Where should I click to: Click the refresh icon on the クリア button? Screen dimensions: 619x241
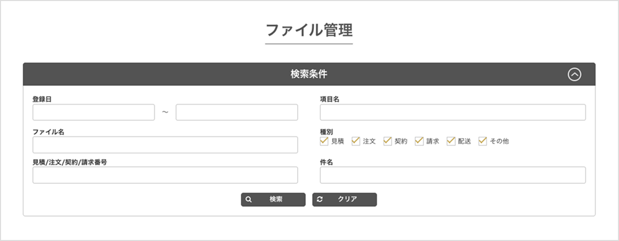(x=320, y=200)
